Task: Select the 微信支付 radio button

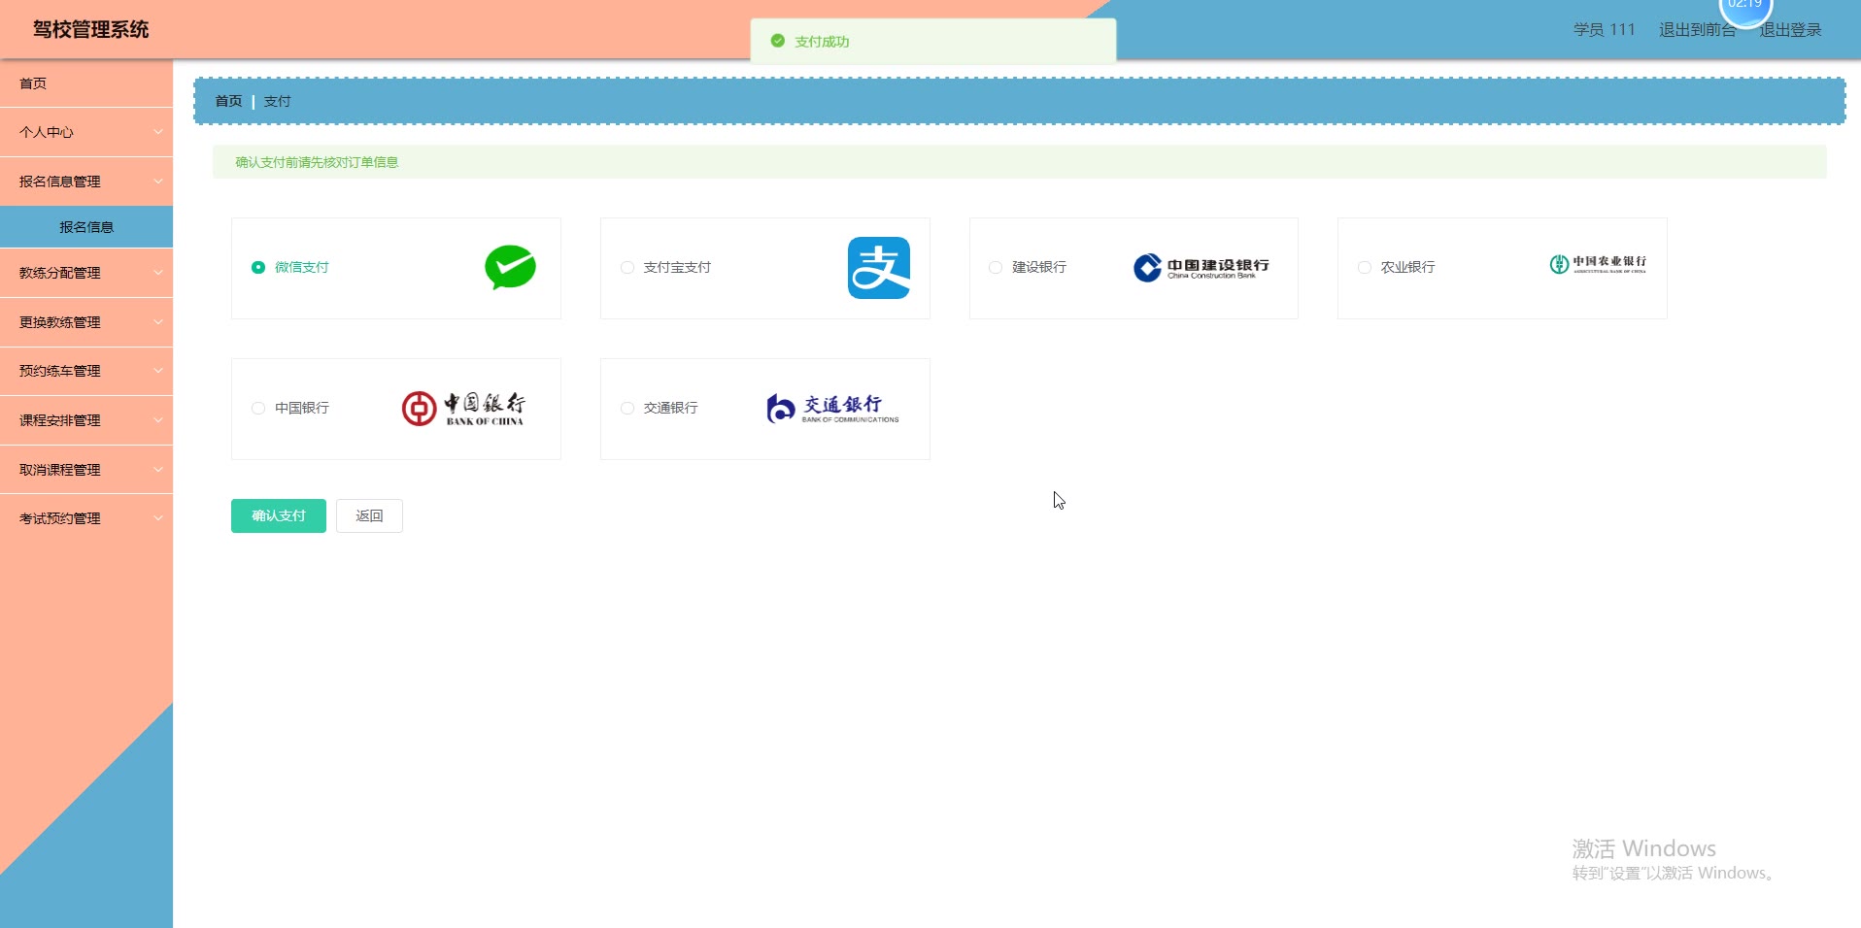Action: click(x=258, y=267)
